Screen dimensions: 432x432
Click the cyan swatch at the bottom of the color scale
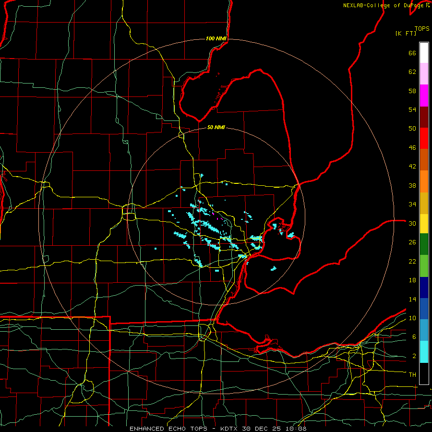point(424,352)
